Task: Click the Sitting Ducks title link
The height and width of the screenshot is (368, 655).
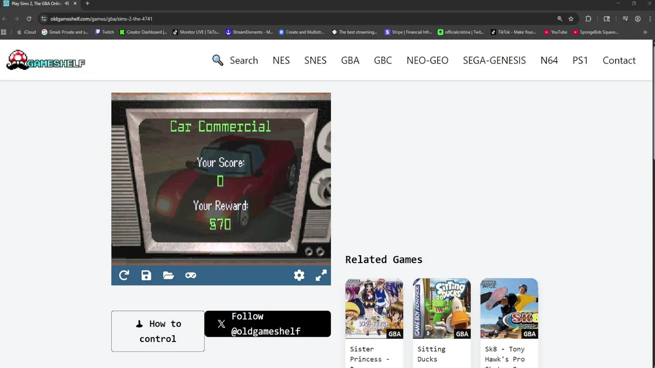Action: [x=431, y=354]
